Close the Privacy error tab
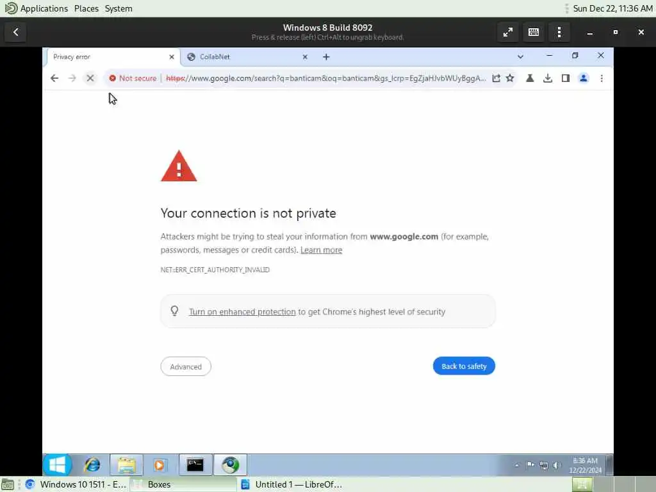This screenshot has width=656, height=492. point(172,57)
